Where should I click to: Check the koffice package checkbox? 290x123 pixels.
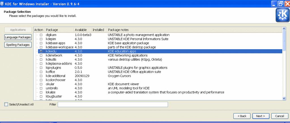[41, 72]
